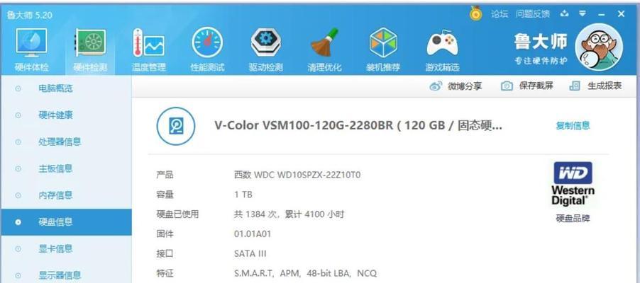The width and height of the screenshot is (640, 283).
Task: Open 装机推荐 cube icon
Action: coord(383,42)
